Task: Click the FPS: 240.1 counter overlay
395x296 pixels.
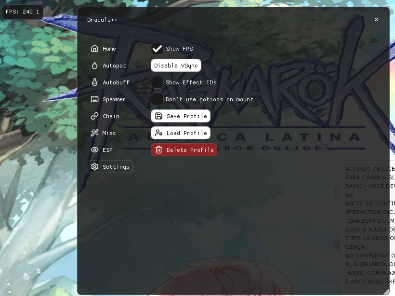Action: coord(23,12)
